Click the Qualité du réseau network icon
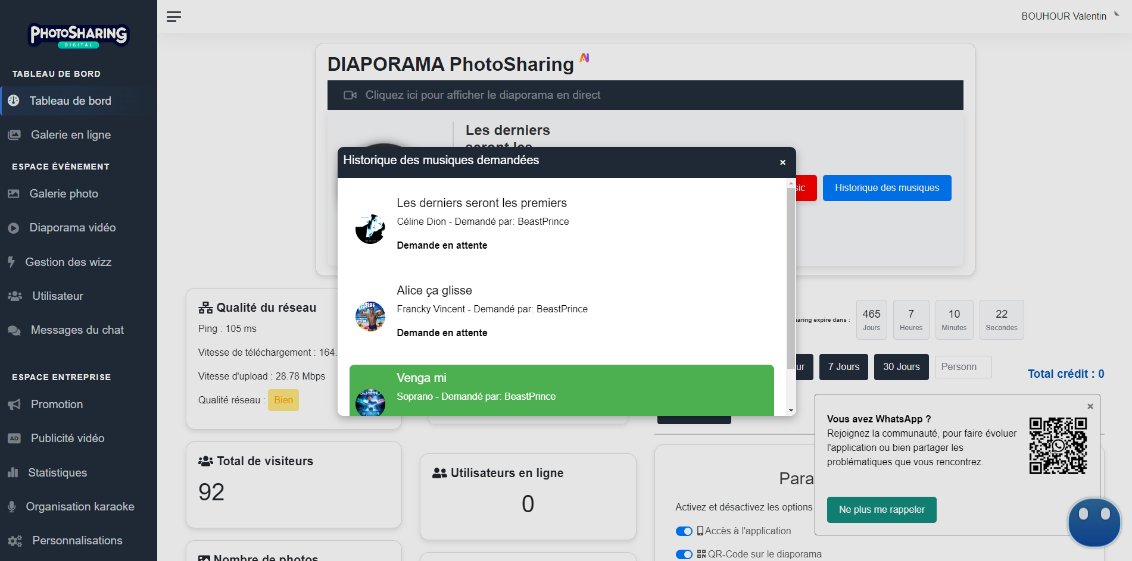The image size is (1132, 561). click(205, 308)
